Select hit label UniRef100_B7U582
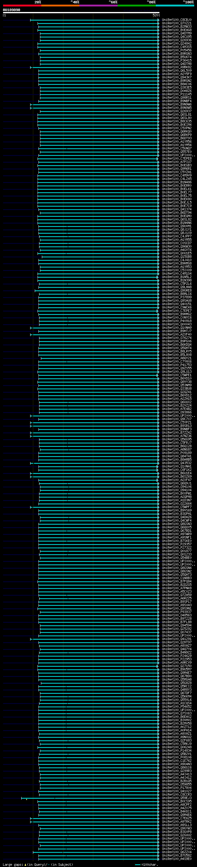 (177, 856)
